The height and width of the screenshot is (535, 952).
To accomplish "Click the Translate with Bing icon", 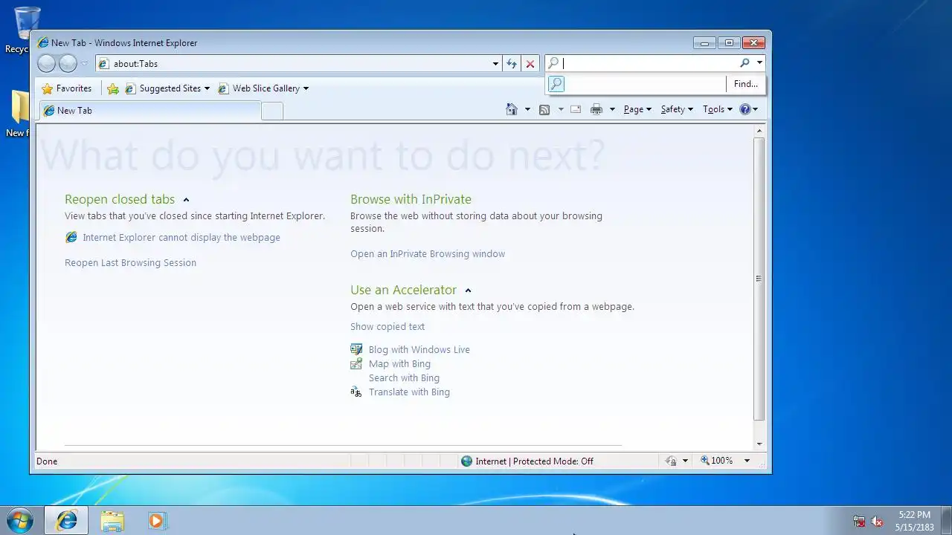I will (x=356, y=392).
